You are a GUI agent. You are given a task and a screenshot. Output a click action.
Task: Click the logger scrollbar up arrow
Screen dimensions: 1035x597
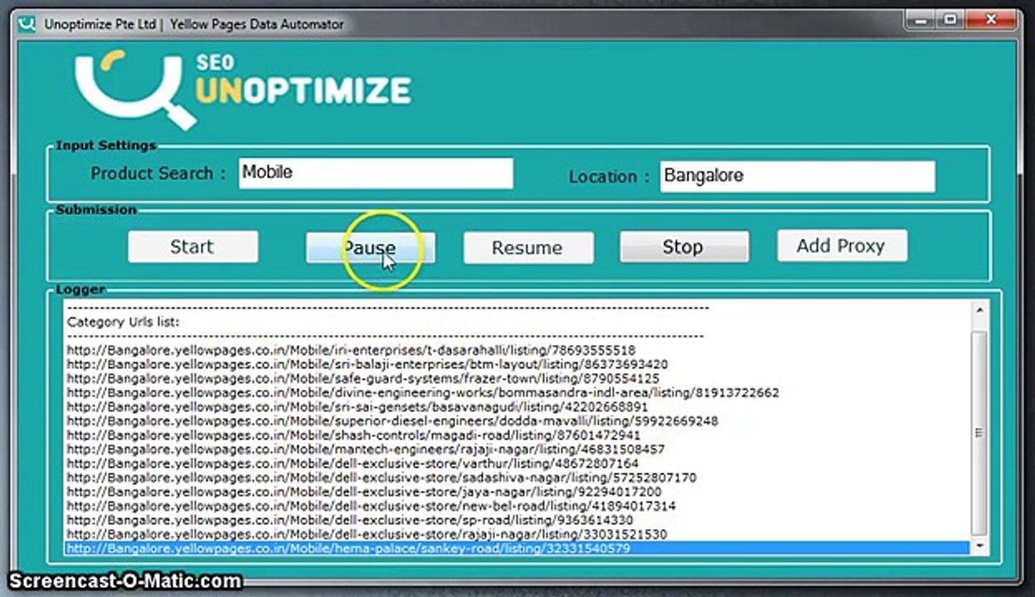click(x=979, y=310)
